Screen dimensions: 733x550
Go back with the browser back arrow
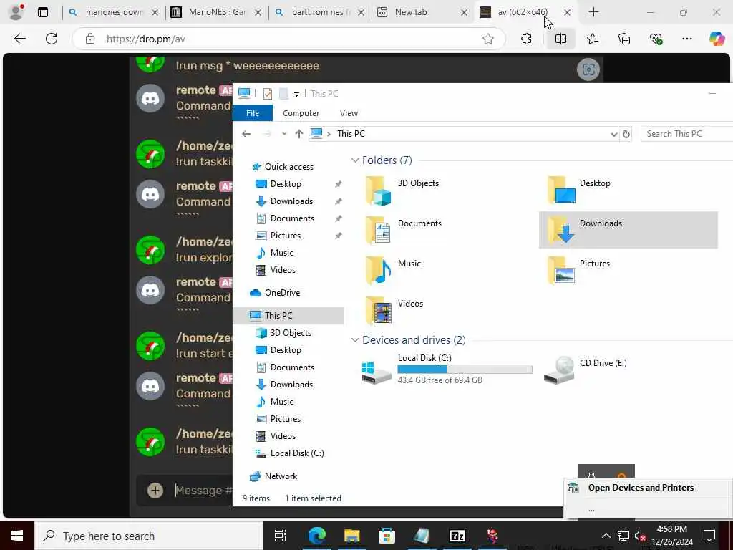coord(20,39)
